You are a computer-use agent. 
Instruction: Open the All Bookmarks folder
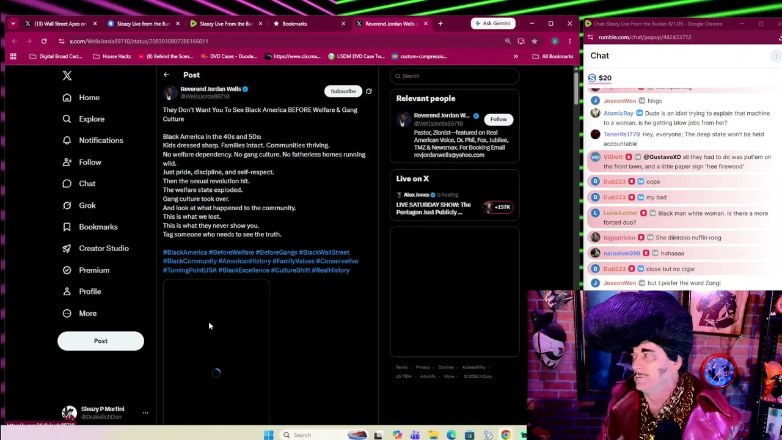click(x=552, y=56)
